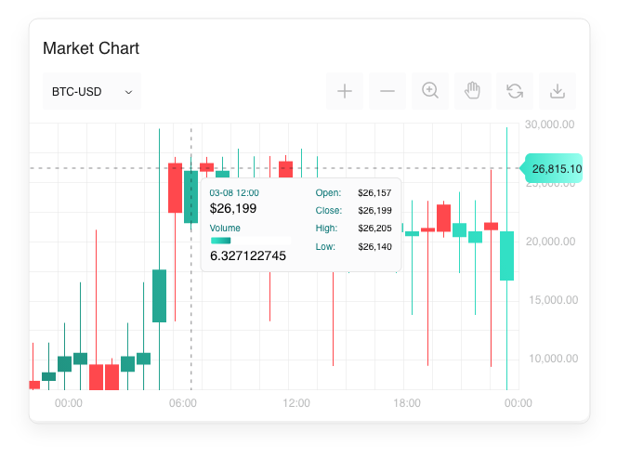Viewport: 617px width, 458px height.
Task: Enable the hand pan tool
Action: pyautogui.click(x=472, y=91)
